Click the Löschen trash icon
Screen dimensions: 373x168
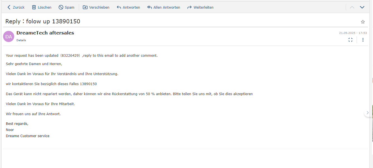pyautogui.click(x=34, y=7)
